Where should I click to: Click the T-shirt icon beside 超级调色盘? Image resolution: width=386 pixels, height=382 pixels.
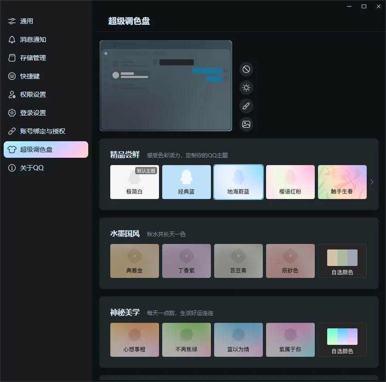(x=12, y=149)
